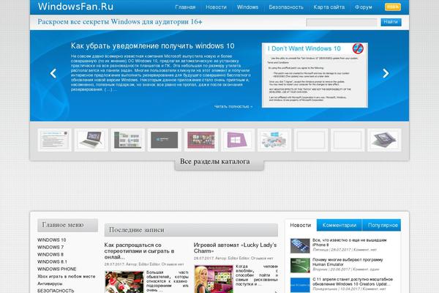This screenshot has height=293, width=439.
Task: Click the Creators Update news thumbnail
Action: [x=300, y=285]
